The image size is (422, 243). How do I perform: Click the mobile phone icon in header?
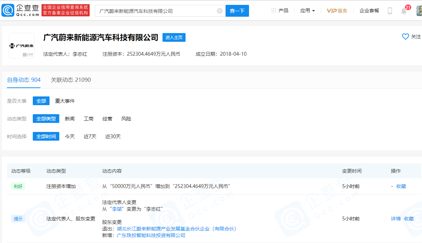pos(390,11)
